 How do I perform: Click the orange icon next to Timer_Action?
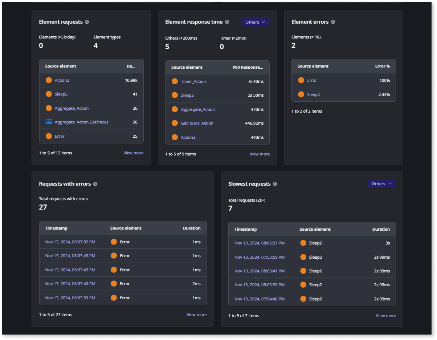click(x=175, y=81)
